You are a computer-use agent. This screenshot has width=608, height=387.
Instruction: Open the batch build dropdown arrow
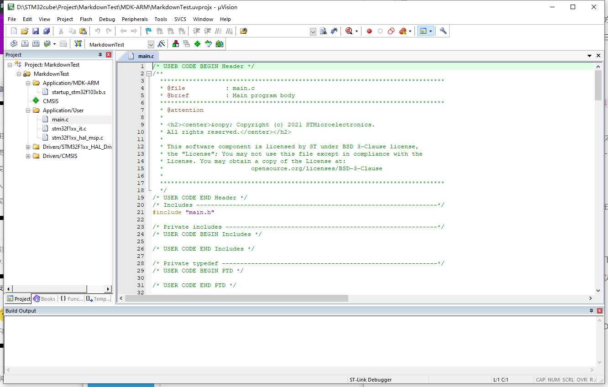coord(54,44)
